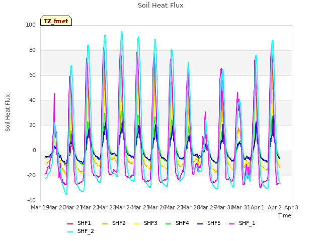322x241 pixels.
Task: Select the SHF_2 legend label
Action: pos(86,231)
